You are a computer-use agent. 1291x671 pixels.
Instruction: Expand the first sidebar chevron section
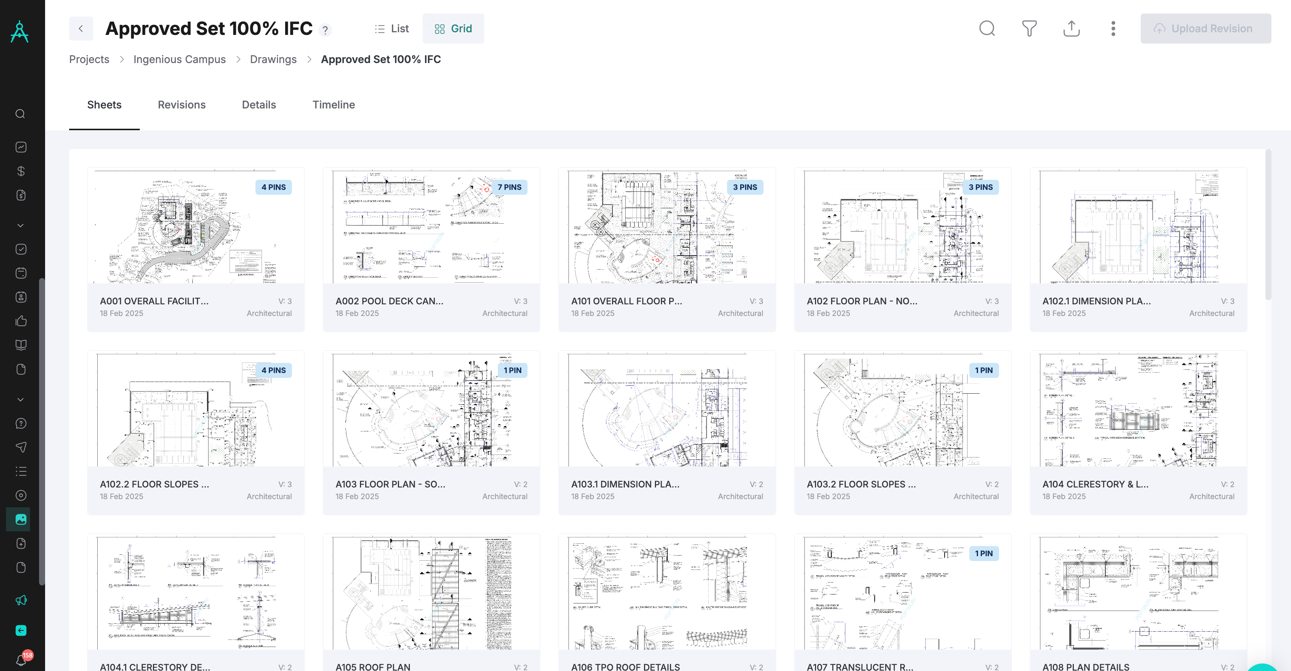click(x=21, y=225)
